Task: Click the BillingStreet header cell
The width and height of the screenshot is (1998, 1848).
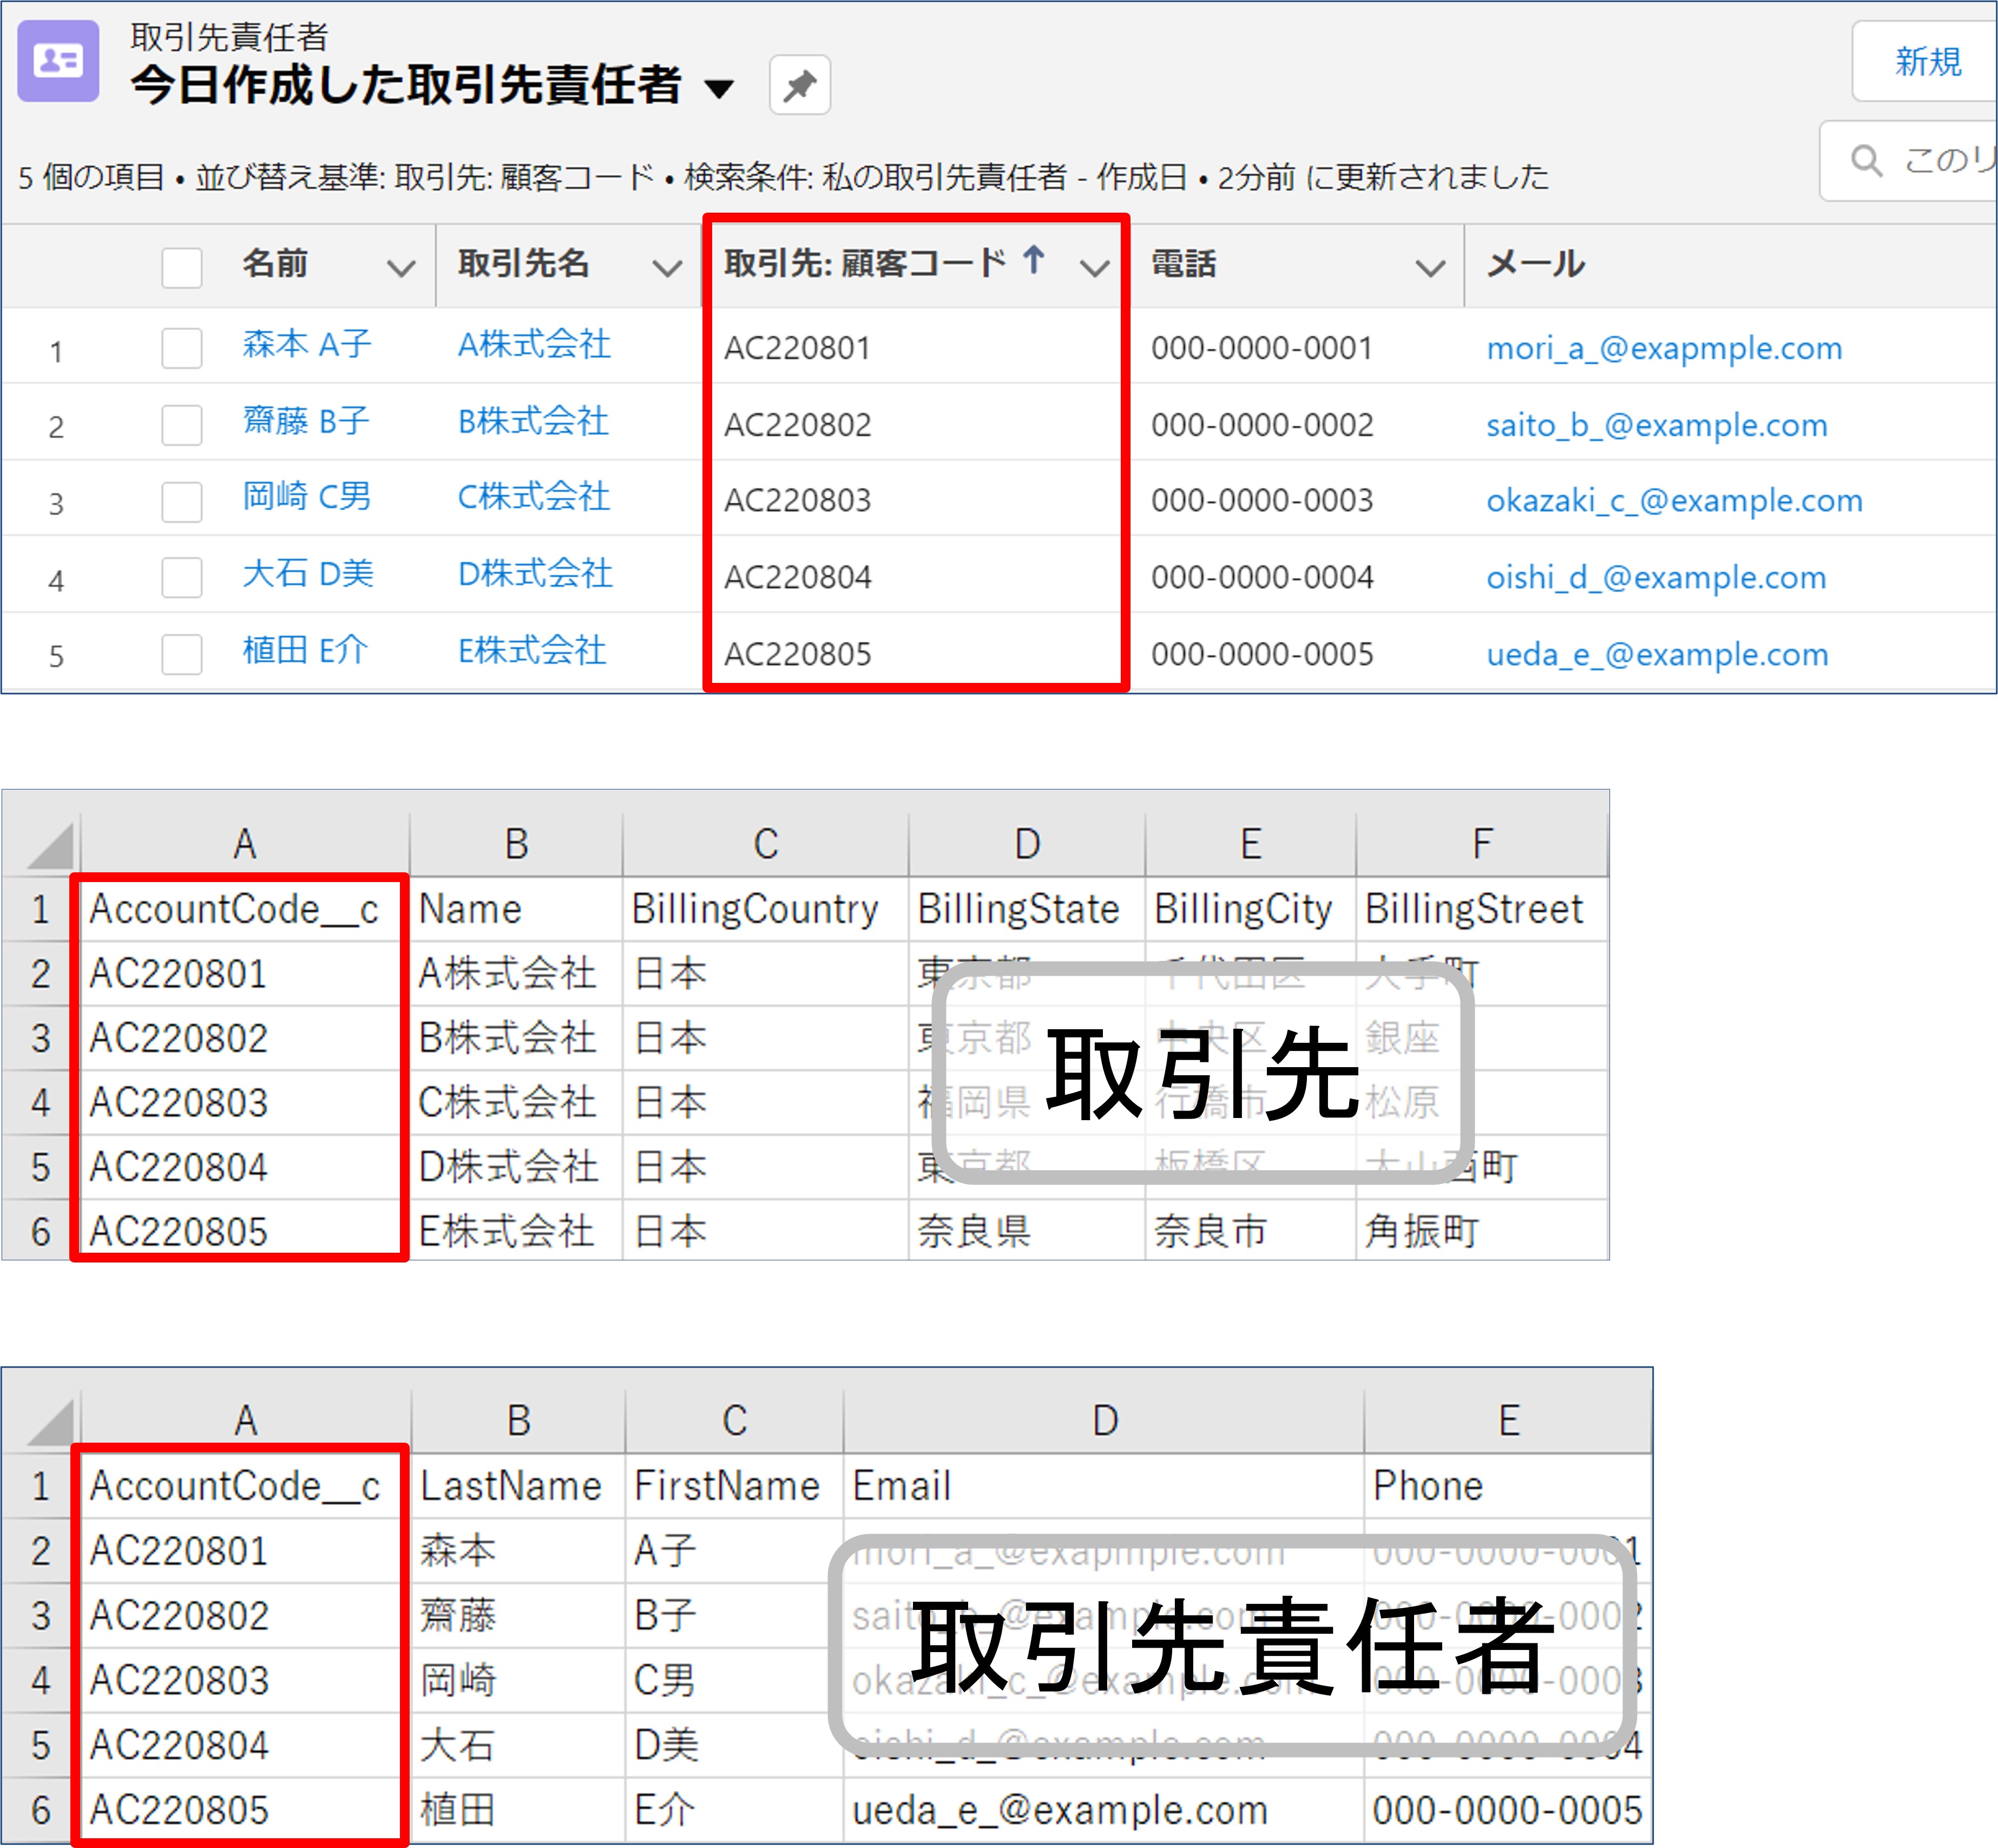Action: [1482, 909]
